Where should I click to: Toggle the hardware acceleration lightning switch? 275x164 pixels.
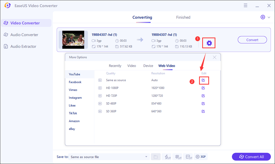tap(167, 157)
